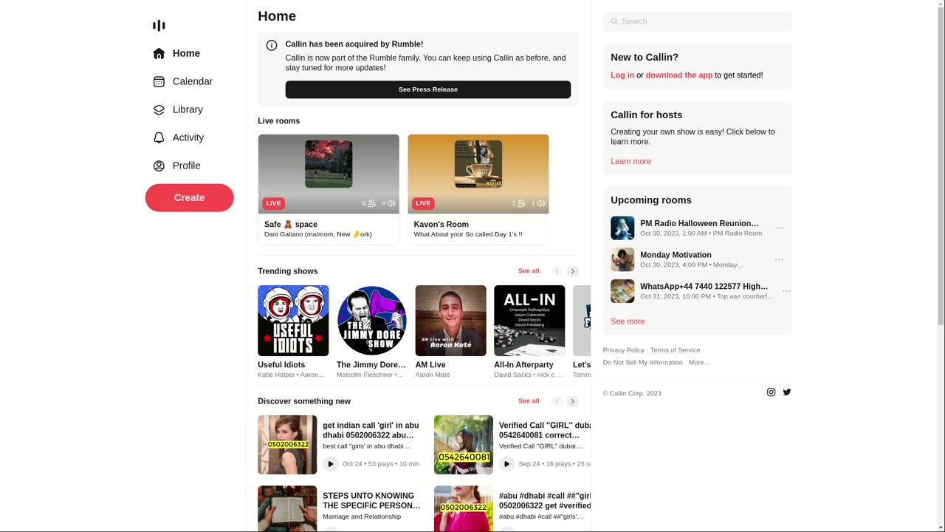Image resolution: width=945 pixels, height=532 pixels.
Task: Click the LIVE badge on Kavon's Room
Action: coord(423,203)
